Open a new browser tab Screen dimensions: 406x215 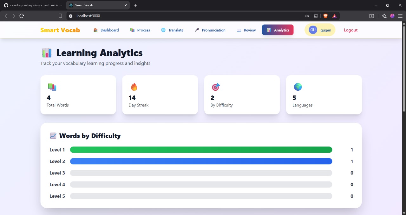pos(136,5)
